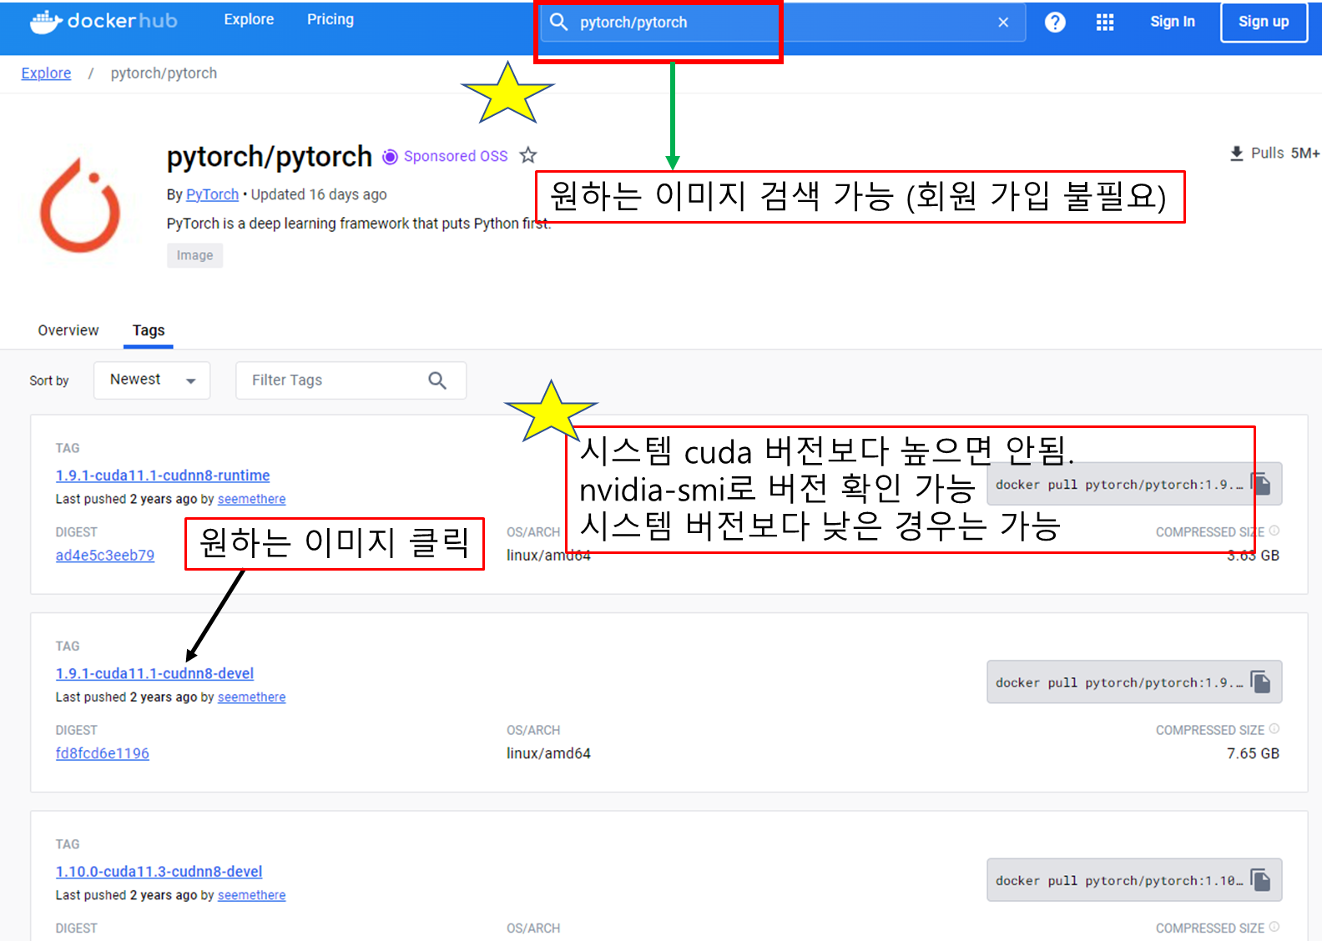This screenshot has height=941, width=1322.
Task: Open the Explore menu in the header
Action: (x=249, y=19)
